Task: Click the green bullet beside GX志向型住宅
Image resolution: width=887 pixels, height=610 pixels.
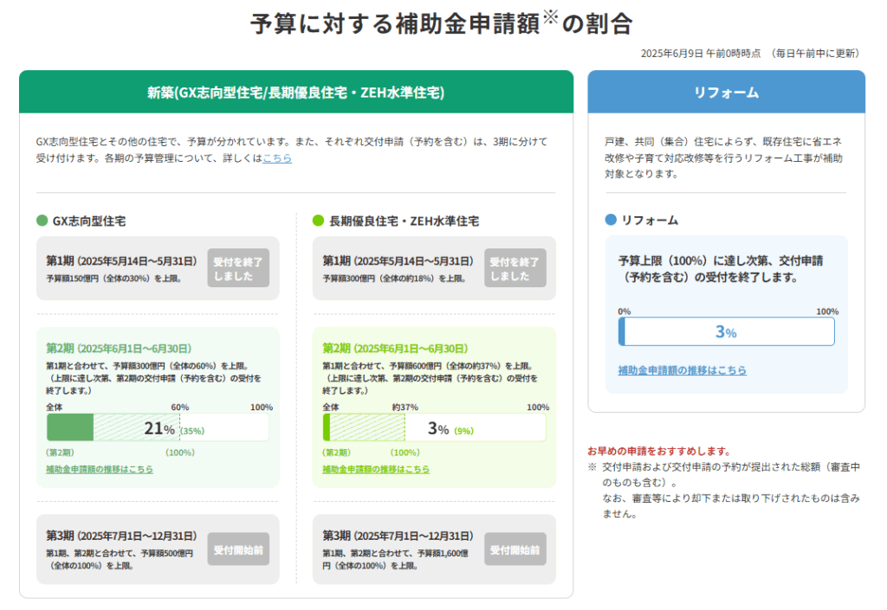Action: pyautogui.click(x=42, y=221)
